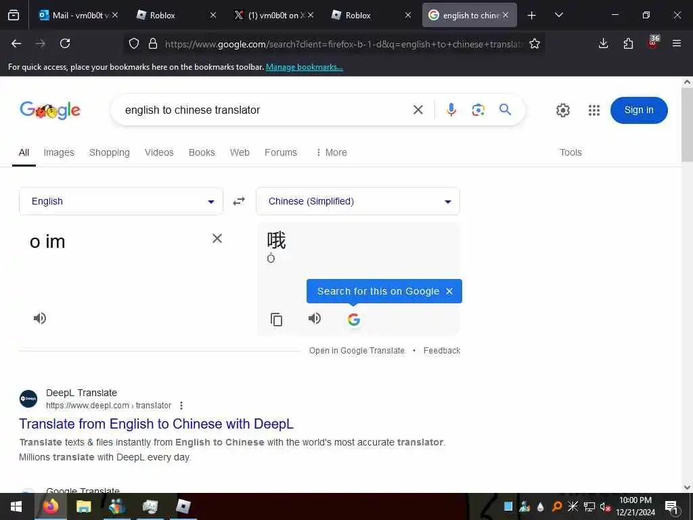Open a new browser tab
This screenshot has width=693, height=520.
pos(532,15)
